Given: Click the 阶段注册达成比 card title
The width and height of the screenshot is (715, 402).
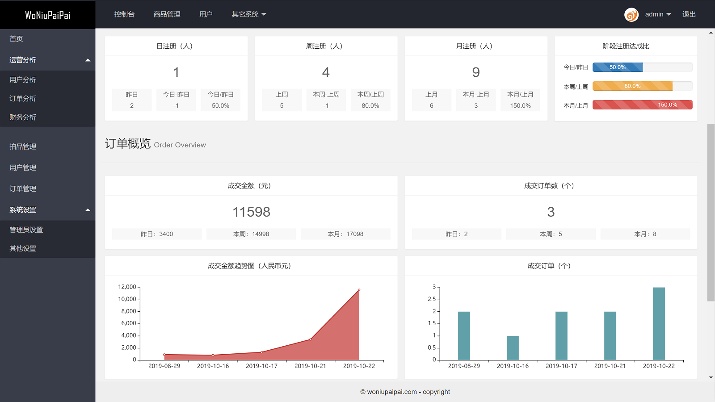Looking at the screenshot, I should tap(626, 46).
